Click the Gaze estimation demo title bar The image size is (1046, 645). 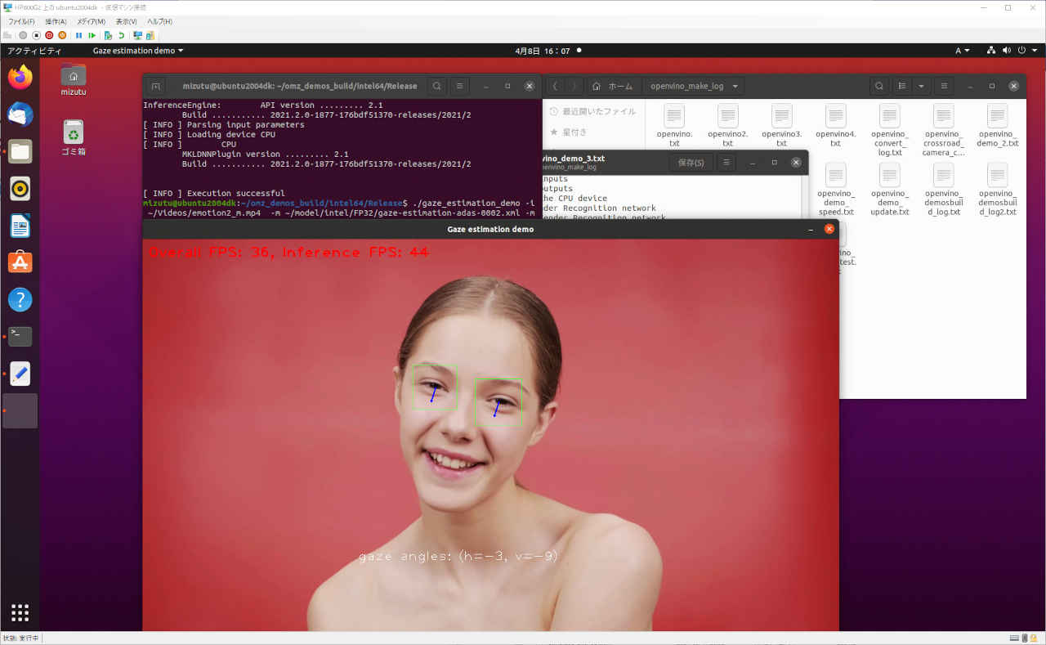coord(490,229)
